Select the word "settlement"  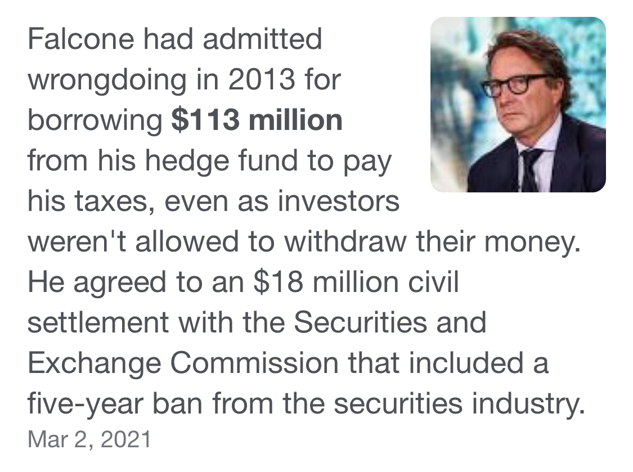(98, 323)
